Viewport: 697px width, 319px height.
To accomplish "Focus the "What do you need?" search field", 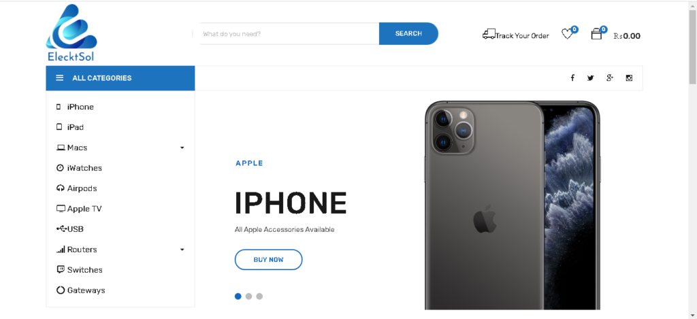I will click(x=287, y=34).
